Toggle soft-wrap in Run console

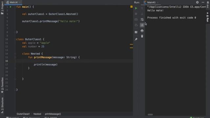tap(142, 20)
